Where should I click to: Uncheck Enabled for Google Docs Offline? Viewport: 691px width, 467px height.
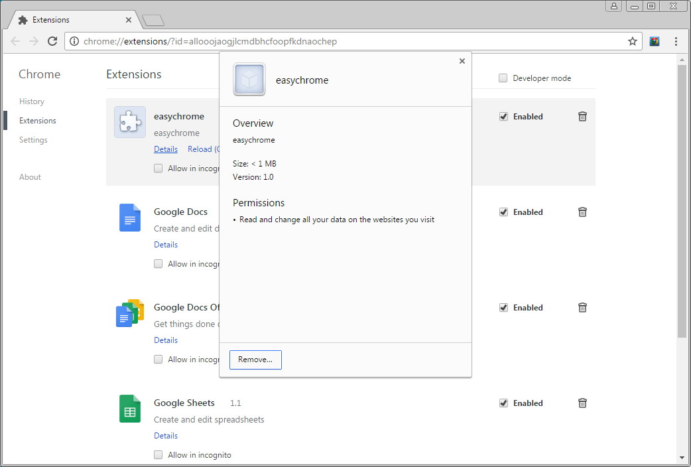pyautogui.click(x=503, y=308)
